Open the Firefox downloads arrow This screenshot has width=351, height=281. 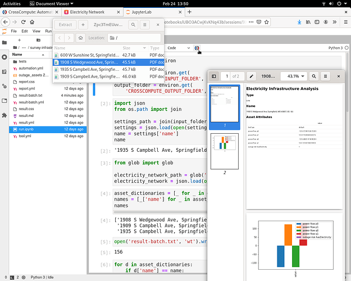tap(299, 22)
